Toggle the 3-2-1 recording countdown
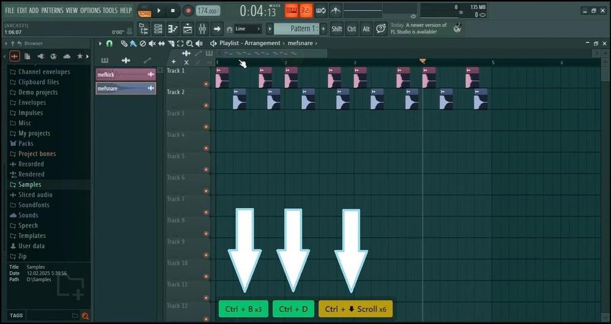Image resolution: width=611 pixels, height=324 pixels. tap(306, 11)
